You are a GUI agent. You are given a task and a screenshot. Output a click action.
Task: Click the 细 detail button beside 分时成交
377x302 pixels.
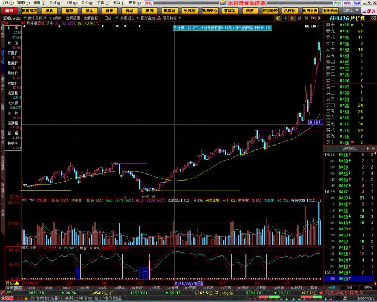tap(374, 148)
